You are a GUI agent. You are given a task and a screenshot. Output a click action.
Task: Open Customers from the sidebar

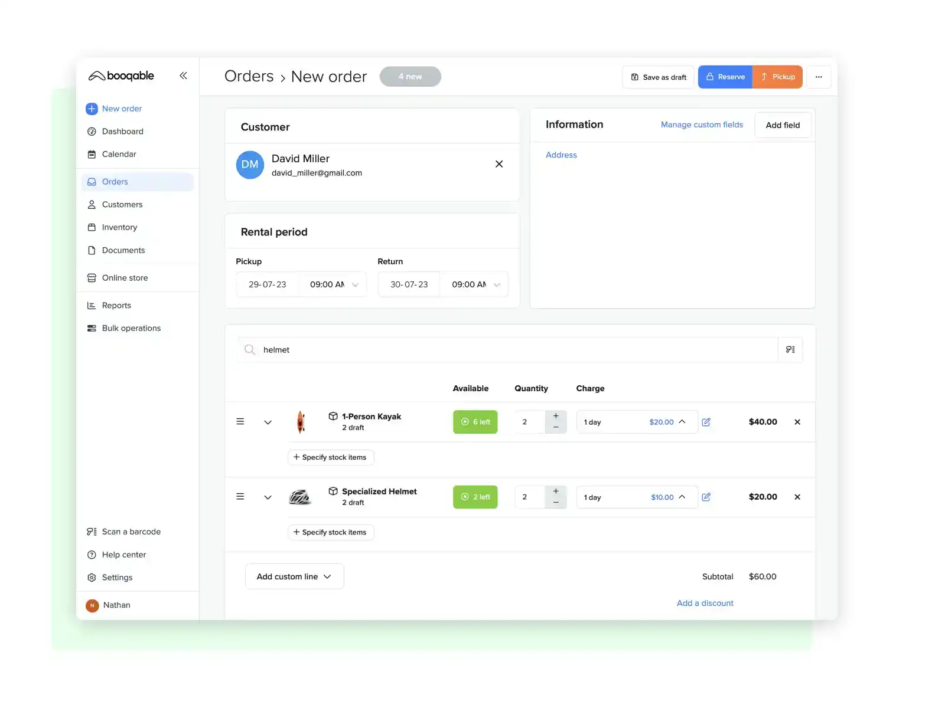point(122,205)
